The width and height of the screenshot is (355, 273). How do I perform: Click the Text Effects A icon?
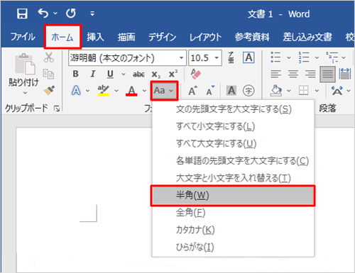[76, 90]
